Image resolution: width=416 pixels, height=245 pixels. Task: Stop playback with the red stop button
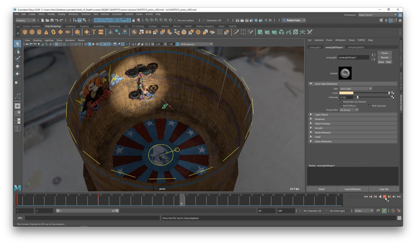[385, 197]
